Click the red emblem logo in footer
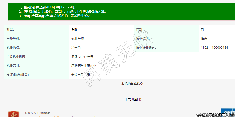This screenshot has width=235, height=117. (x=13, y=114)
